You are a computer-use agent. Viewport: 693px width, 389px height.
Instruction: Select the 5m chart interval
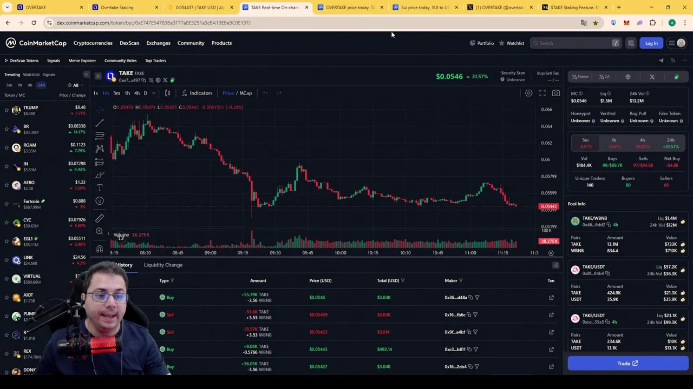click(x=116, y=93)
